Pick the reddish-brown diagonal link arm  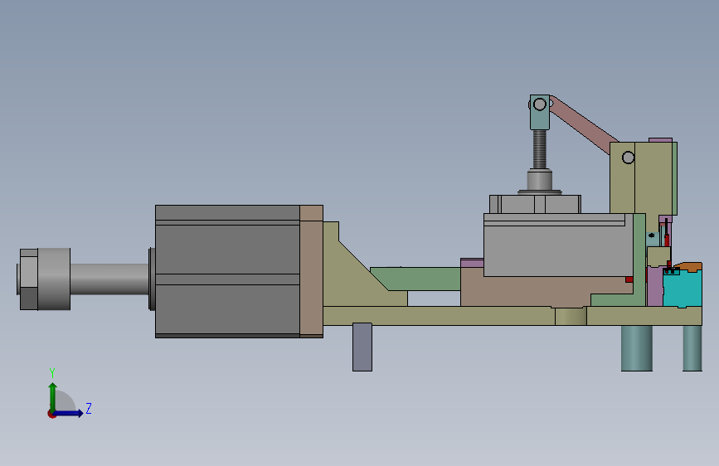point(583,124)
